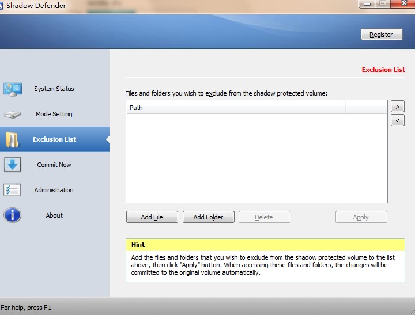The image size is (415, 315).
Task: Open the Commit Now section
Action: [x=54, y=165]
